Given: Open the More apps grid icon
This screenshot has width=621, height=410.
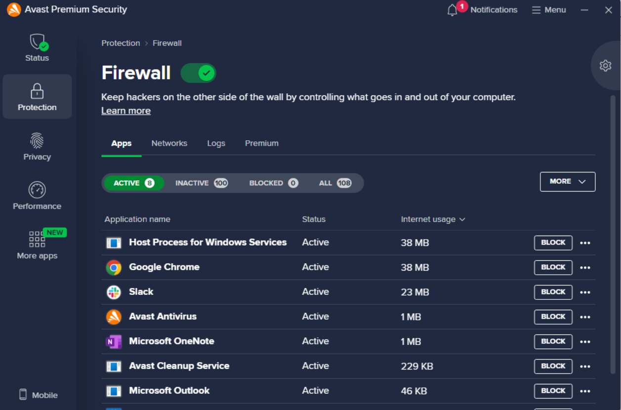Looking at the screenshot, I should click(x=37, y=239).
